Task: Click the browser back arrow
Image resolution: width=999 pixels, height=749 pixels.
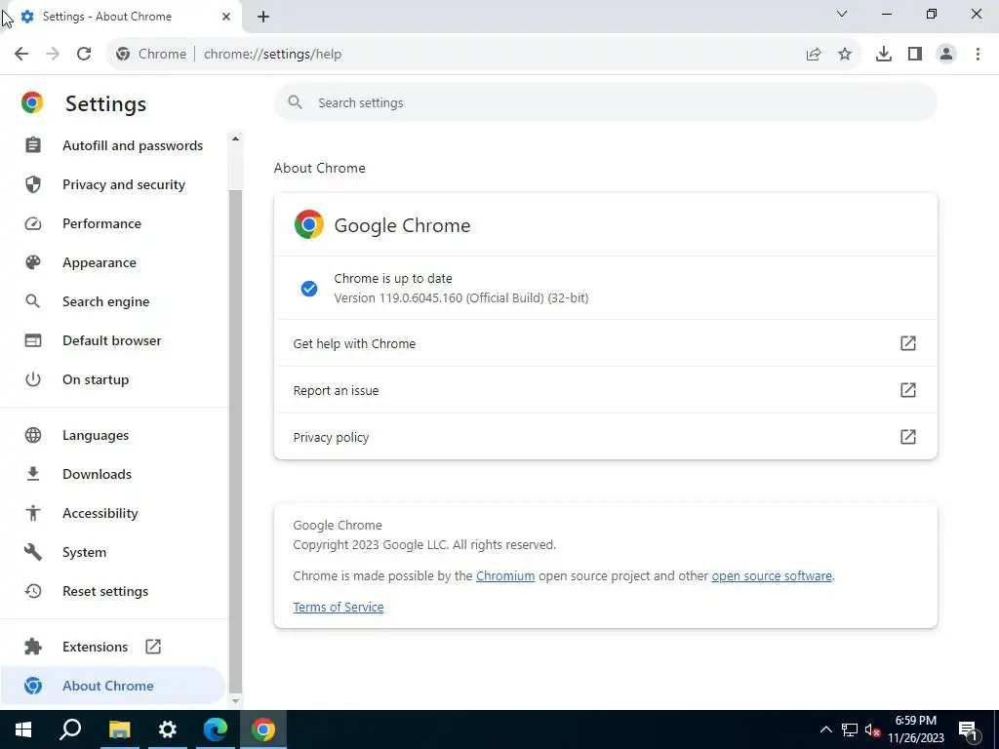Action: pos(21,55)
